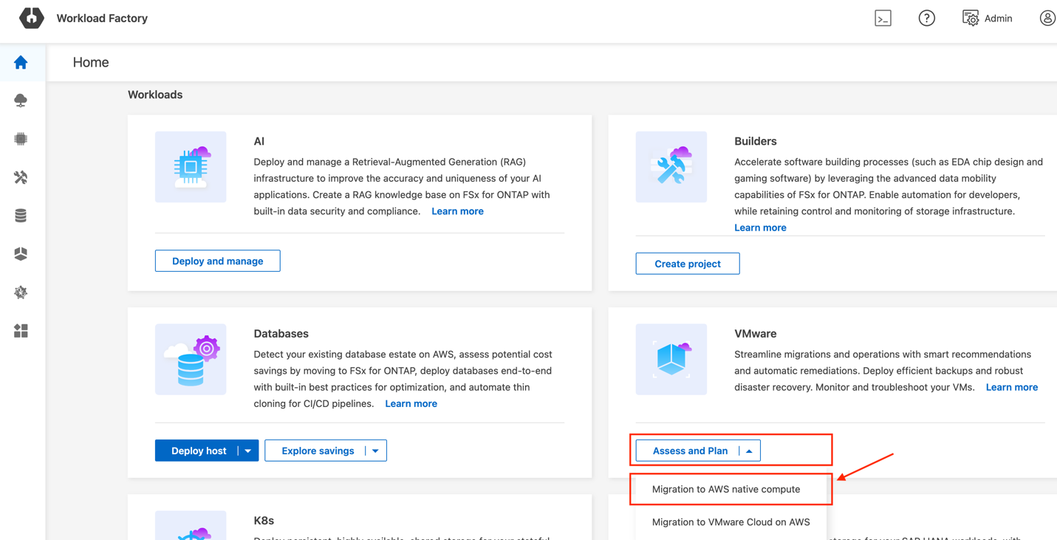Click the AI card title

[259, 141]
